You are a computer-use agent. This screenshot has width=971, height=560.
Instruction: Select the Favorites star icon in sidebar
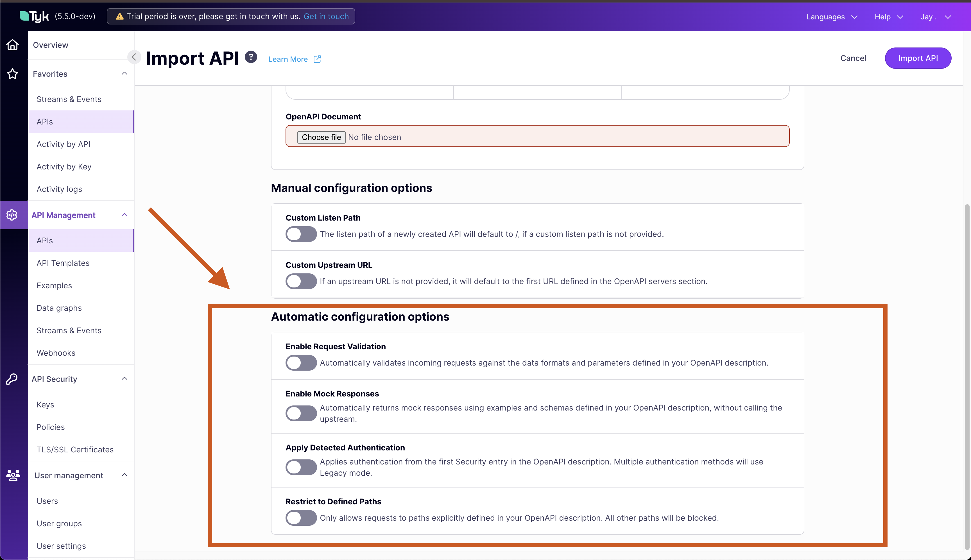click(13, 74)
